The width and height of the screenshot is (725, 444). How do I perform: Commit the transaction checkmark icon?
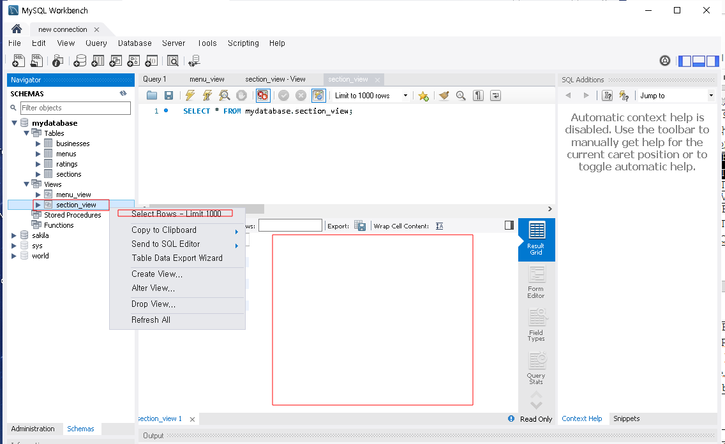(284, 96)
